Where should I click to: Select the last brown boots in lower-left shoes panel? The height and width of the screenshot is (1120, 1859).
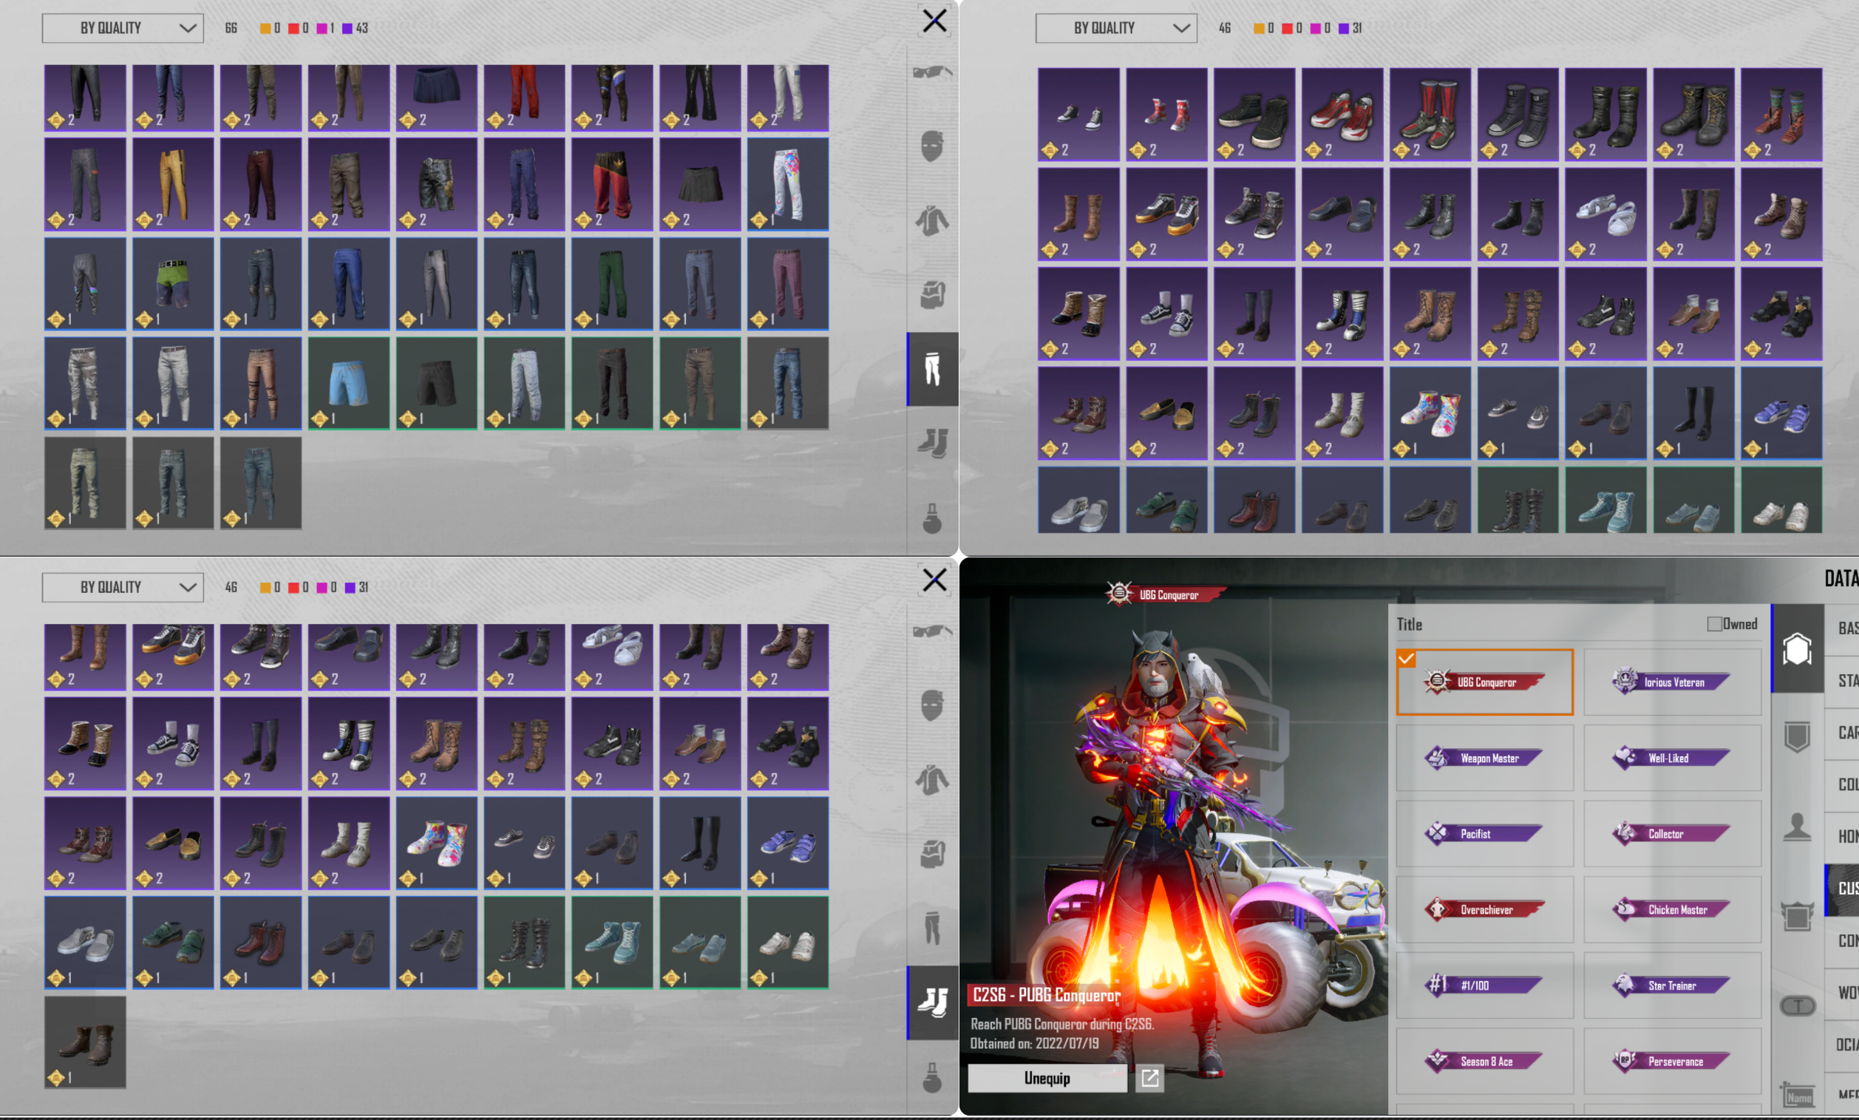[x=85, y=1042]
